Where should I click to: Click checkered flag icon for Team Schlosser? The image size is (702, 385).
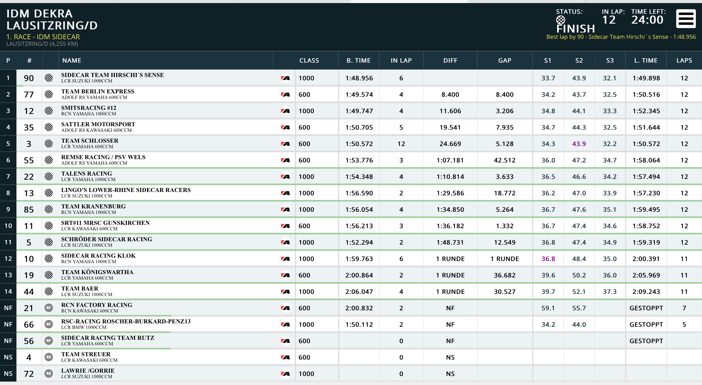[49, 144]
